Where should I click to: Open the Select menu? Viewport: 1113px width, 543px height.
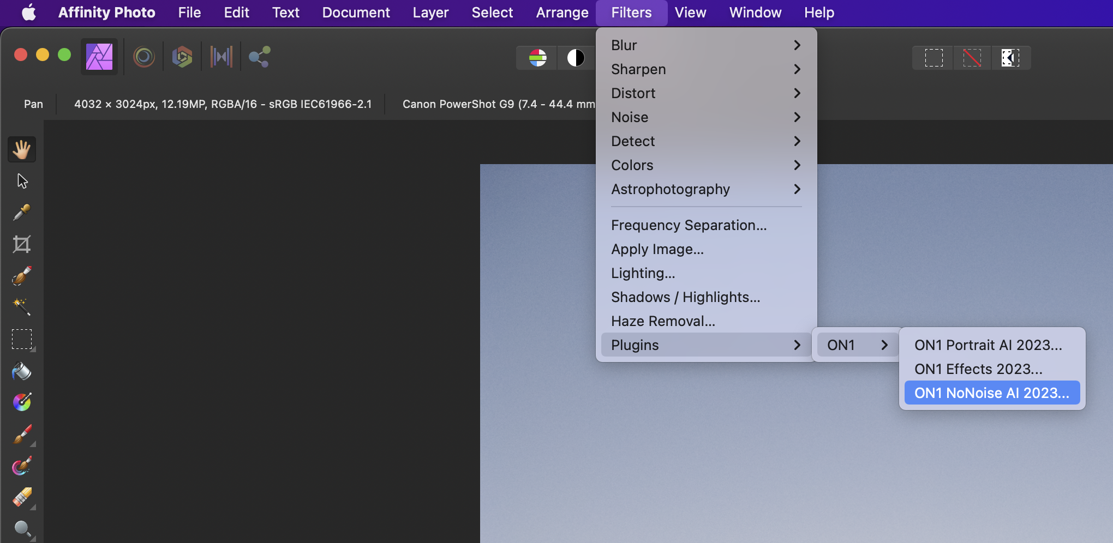click(x=492, y=13)
